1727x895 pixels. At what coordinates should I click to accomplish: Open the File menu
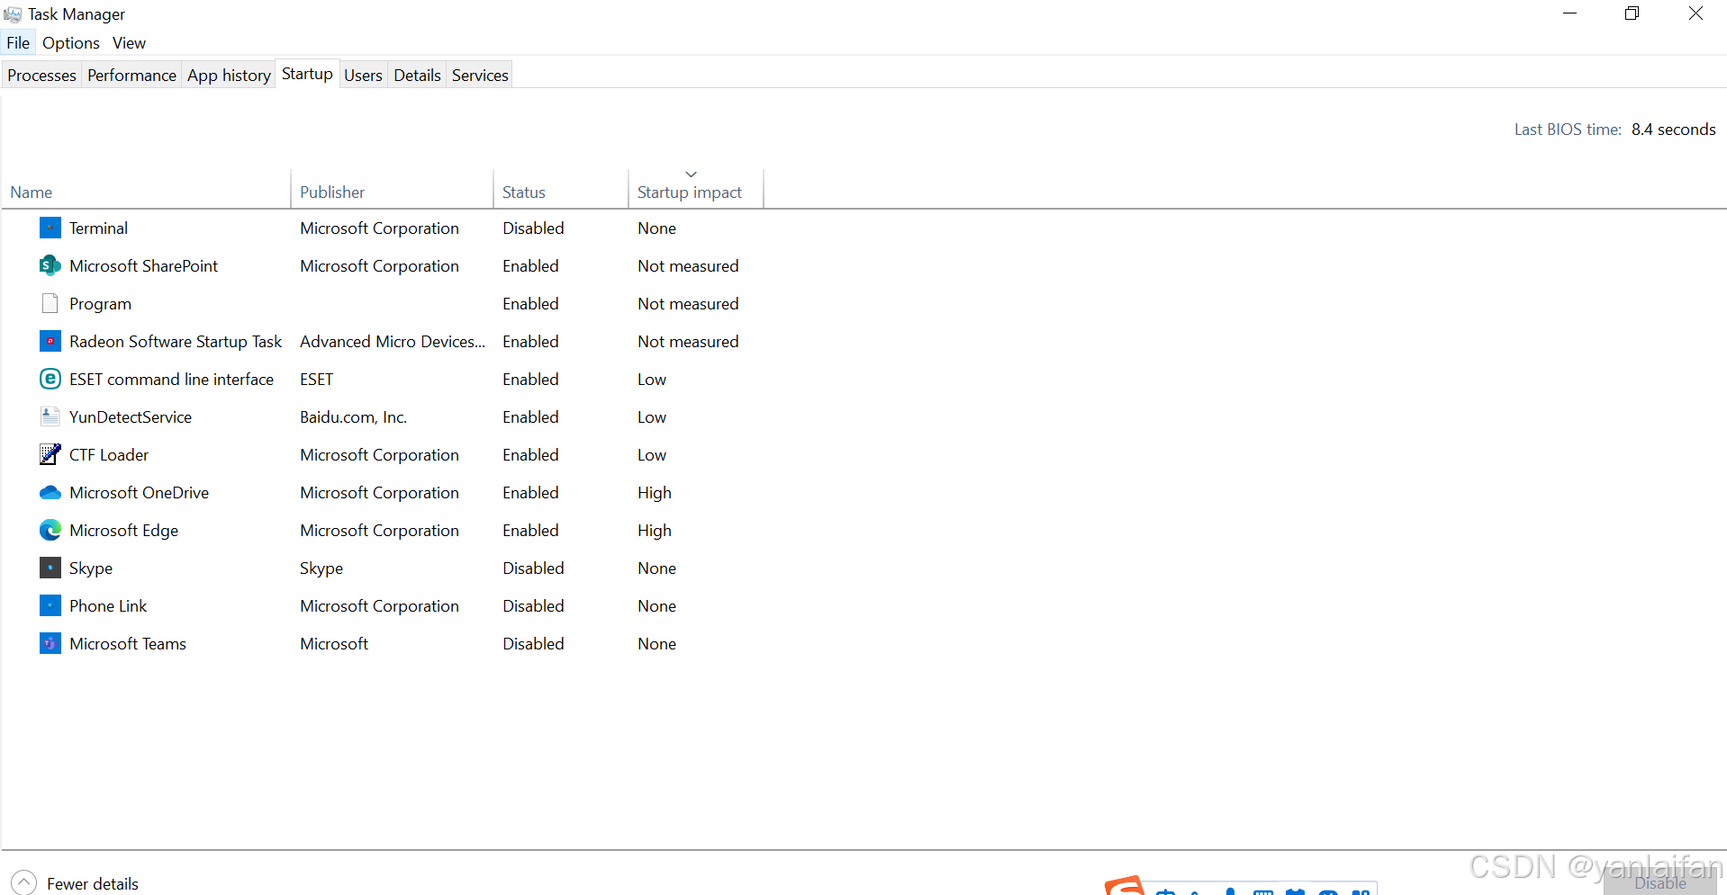[x=18, y=43]
